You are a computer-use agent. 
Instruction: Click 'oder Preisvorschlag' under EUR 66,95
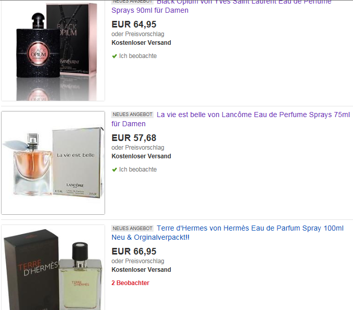tap(138, 261)
